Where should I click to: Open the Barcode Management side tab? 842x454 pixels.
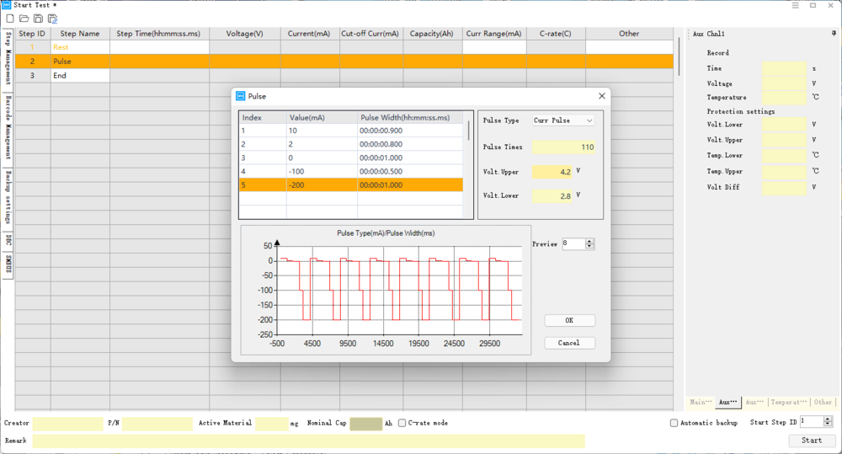click(x=8, y=128)
